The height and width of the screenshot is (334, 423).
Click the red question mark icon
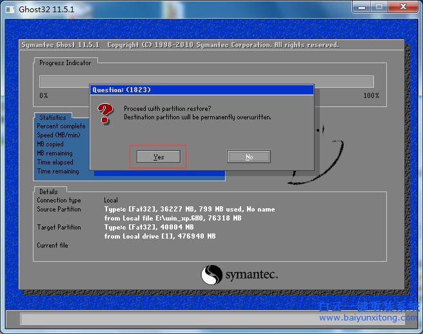[x=104, y=115]
